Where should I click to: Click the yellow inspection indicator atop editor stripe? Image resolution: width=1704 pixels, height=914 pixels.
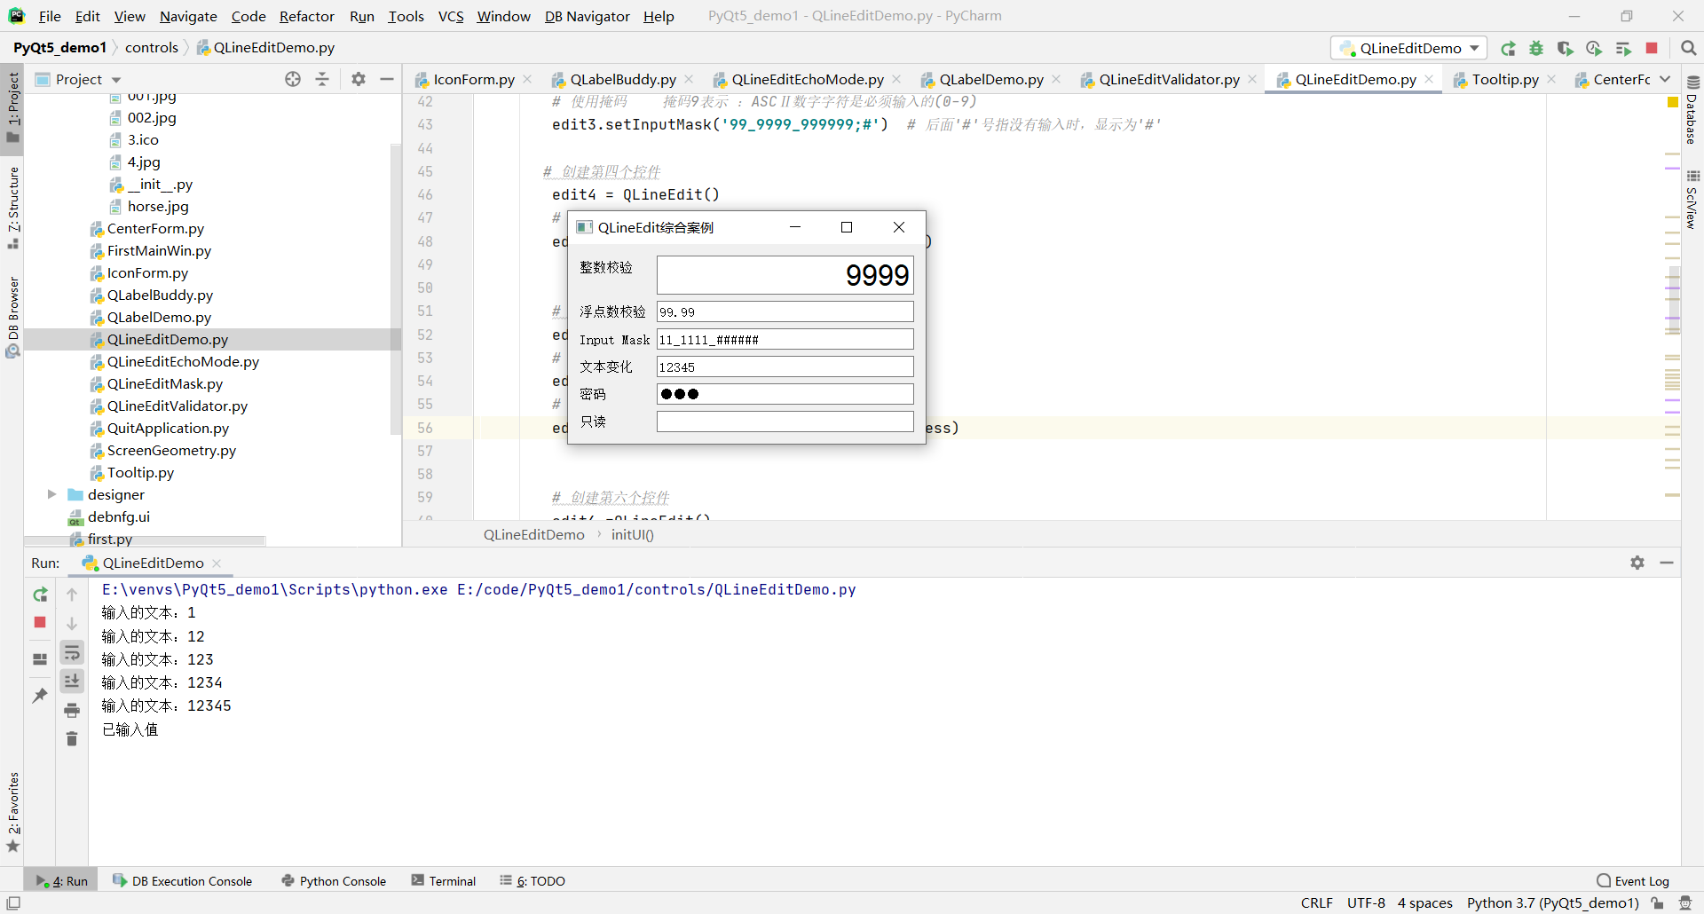(x=1673, y=102)
